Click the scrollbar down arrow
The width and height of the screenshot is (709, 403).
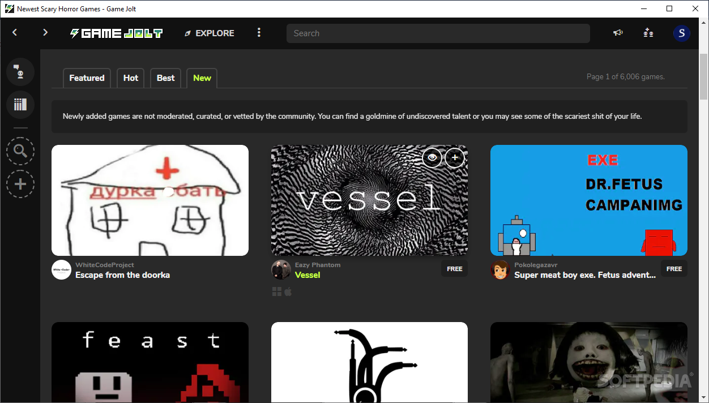704,398
